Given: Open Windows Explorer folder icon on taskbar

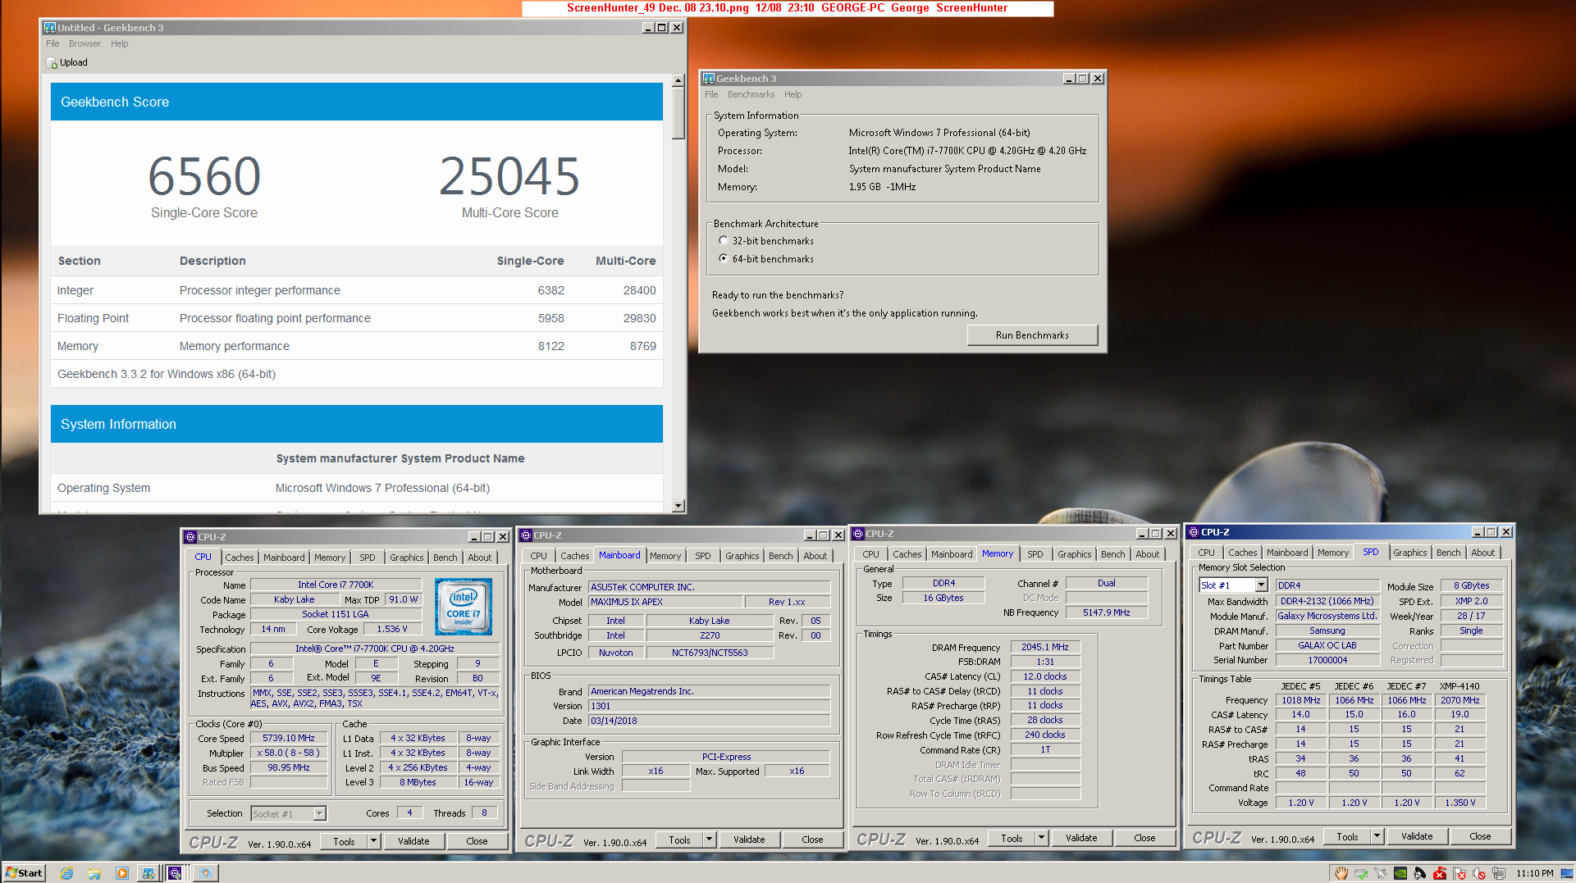Looking at the screenshot, I should click(94, 873).
